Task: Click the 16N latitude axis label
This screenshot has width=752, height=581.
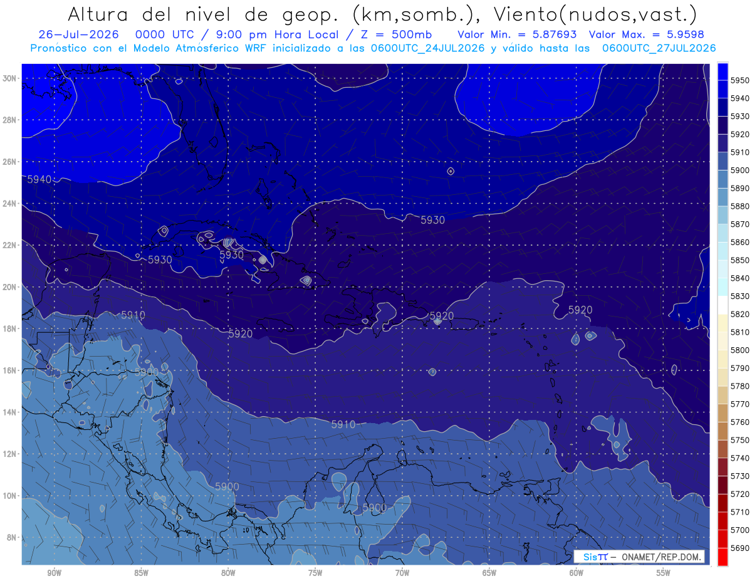Action: [9, 370]
